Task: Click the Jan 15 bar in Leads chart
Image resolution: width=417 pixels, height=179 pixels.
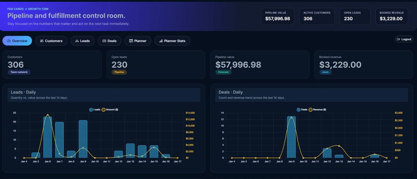Action: (154, 152)
